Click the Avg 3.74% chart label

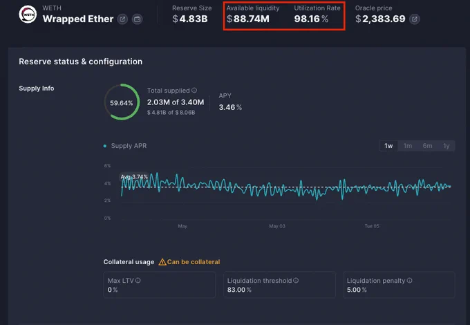click(x=134, y=177)
